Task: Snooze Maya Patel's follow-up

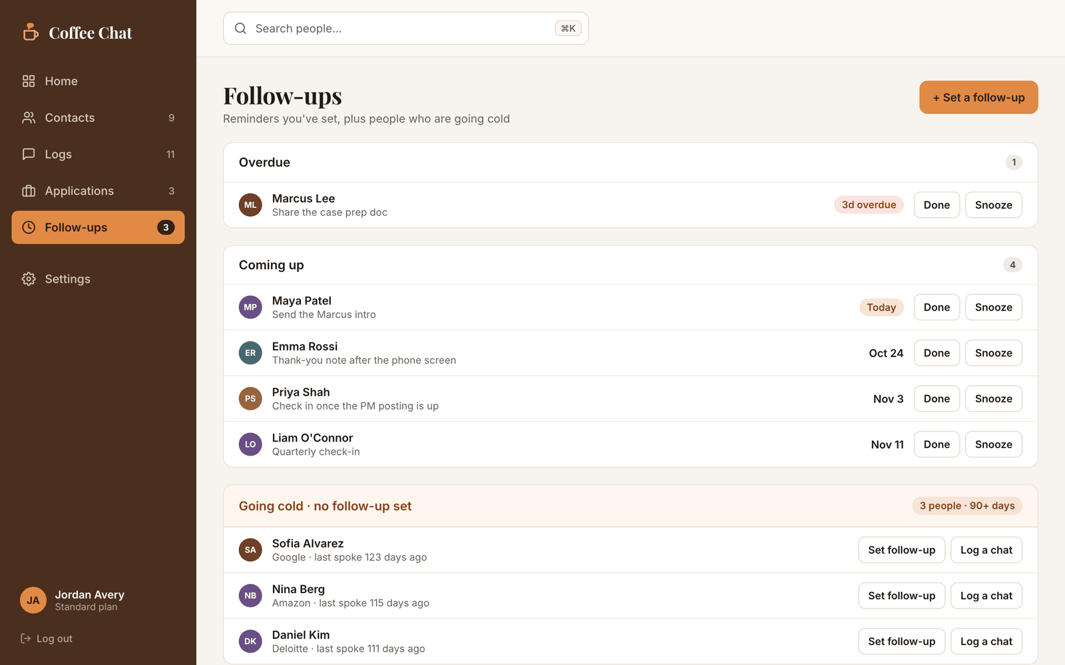Action: point(993,307)
